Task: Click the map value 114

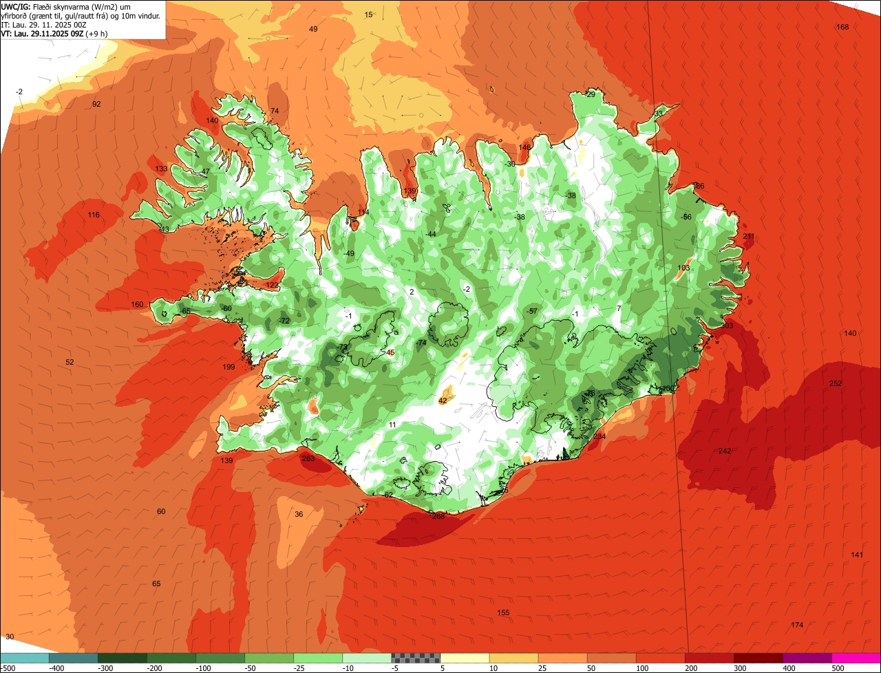Action: [x=363, y=212]
